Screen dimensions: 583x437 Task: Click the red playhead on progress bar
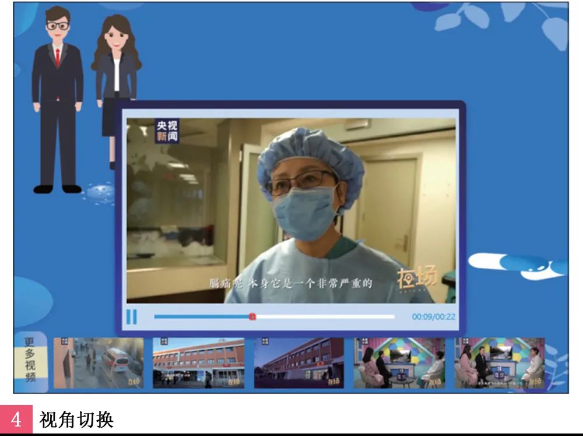pyautogui.click(x=252, y=316)
